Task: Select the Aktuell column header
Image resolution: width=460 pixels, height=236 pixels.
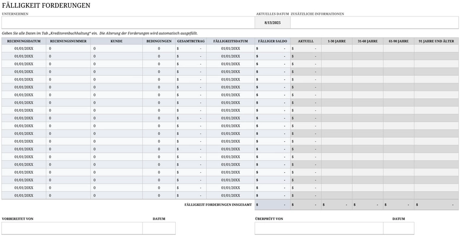Action: [x=305, y=41]
